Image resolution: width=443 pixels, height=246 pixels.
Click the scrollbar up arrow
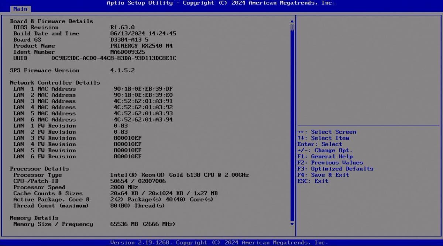pos(292,22)
